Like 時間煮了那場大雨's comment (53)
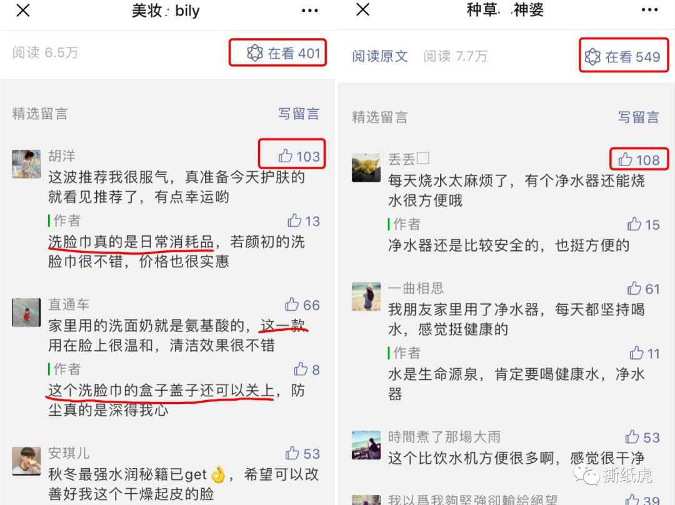675x505 pixels. point(642,437)
